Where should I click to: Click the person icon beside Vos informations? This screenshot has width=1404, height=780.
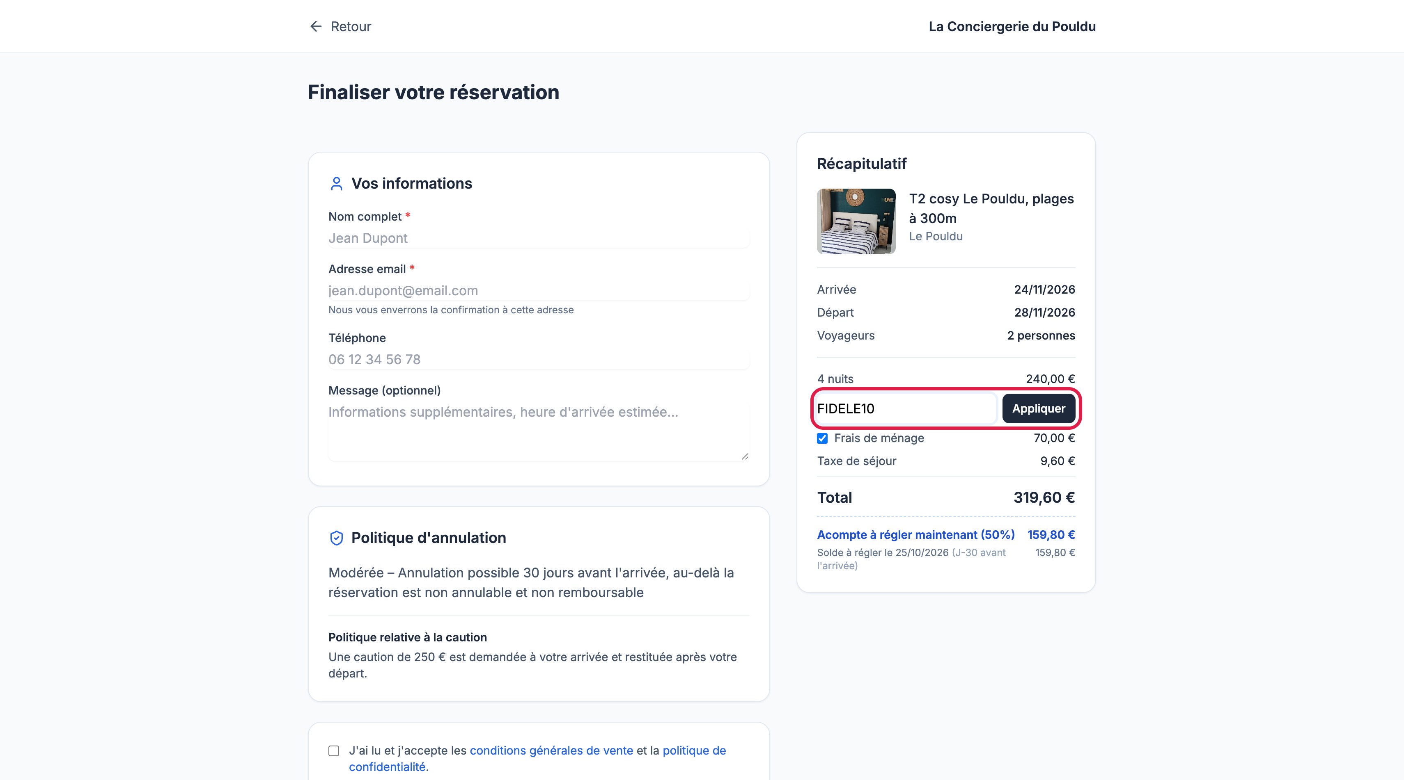[336, 184]
